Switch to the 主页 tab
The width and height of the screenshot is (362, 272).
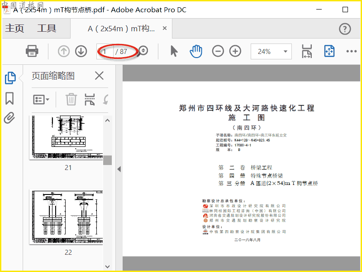coord(14,28)
